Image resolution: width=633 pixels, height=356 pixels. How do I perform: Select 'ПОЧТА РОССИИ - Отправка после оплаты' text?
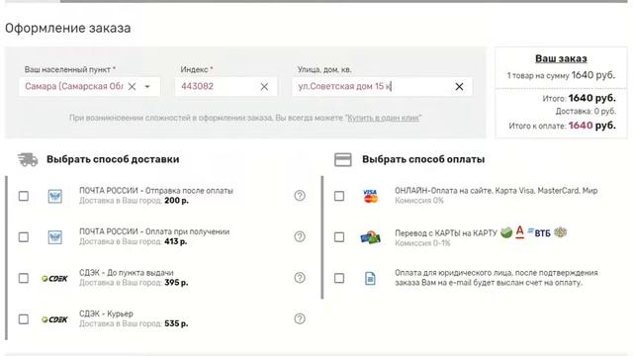pos(156,191)
